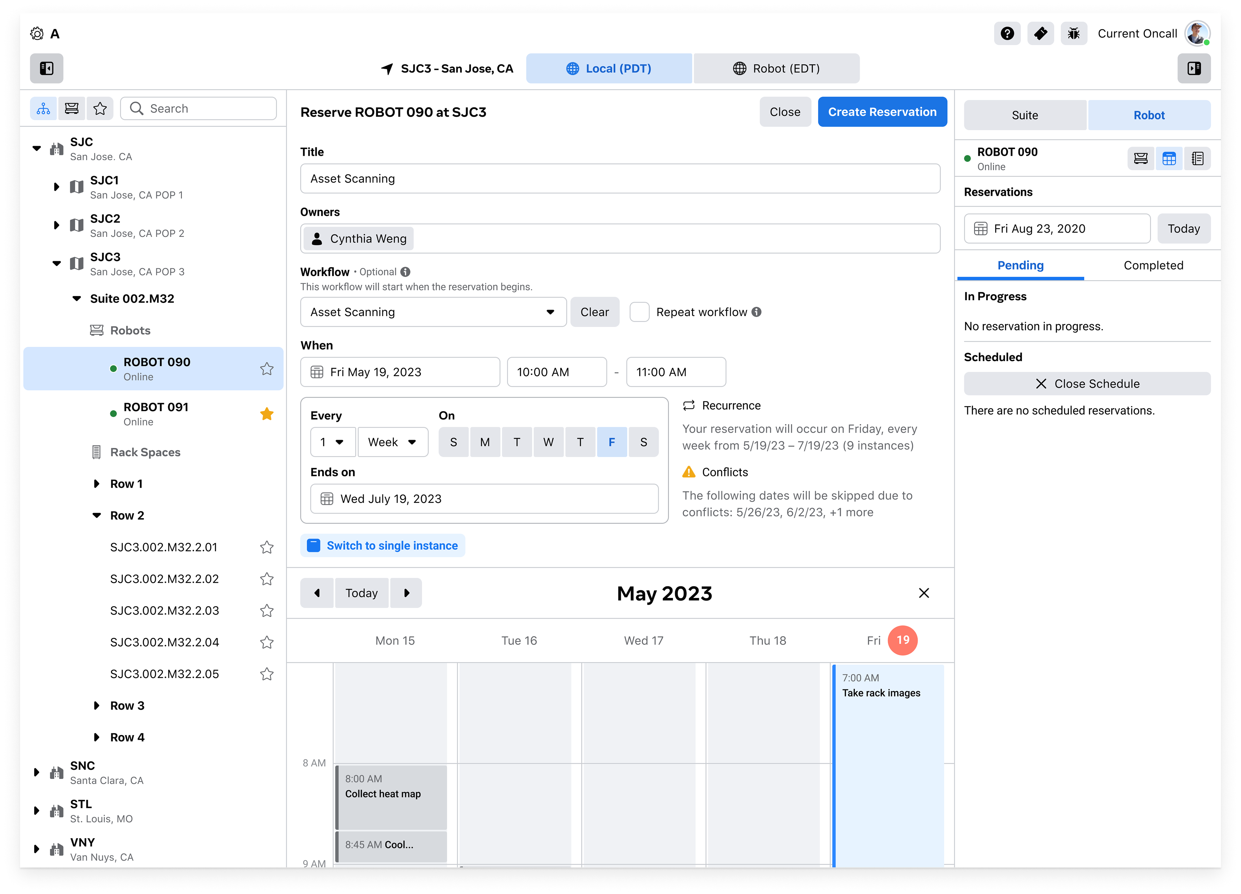Go to previous week arrow
The width and height of the screenshot is (1241, 894).
(317, 593)
